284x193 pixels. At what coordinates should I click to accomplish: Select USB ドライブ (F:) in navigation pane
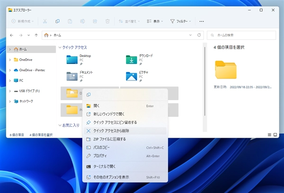point(31,91)
